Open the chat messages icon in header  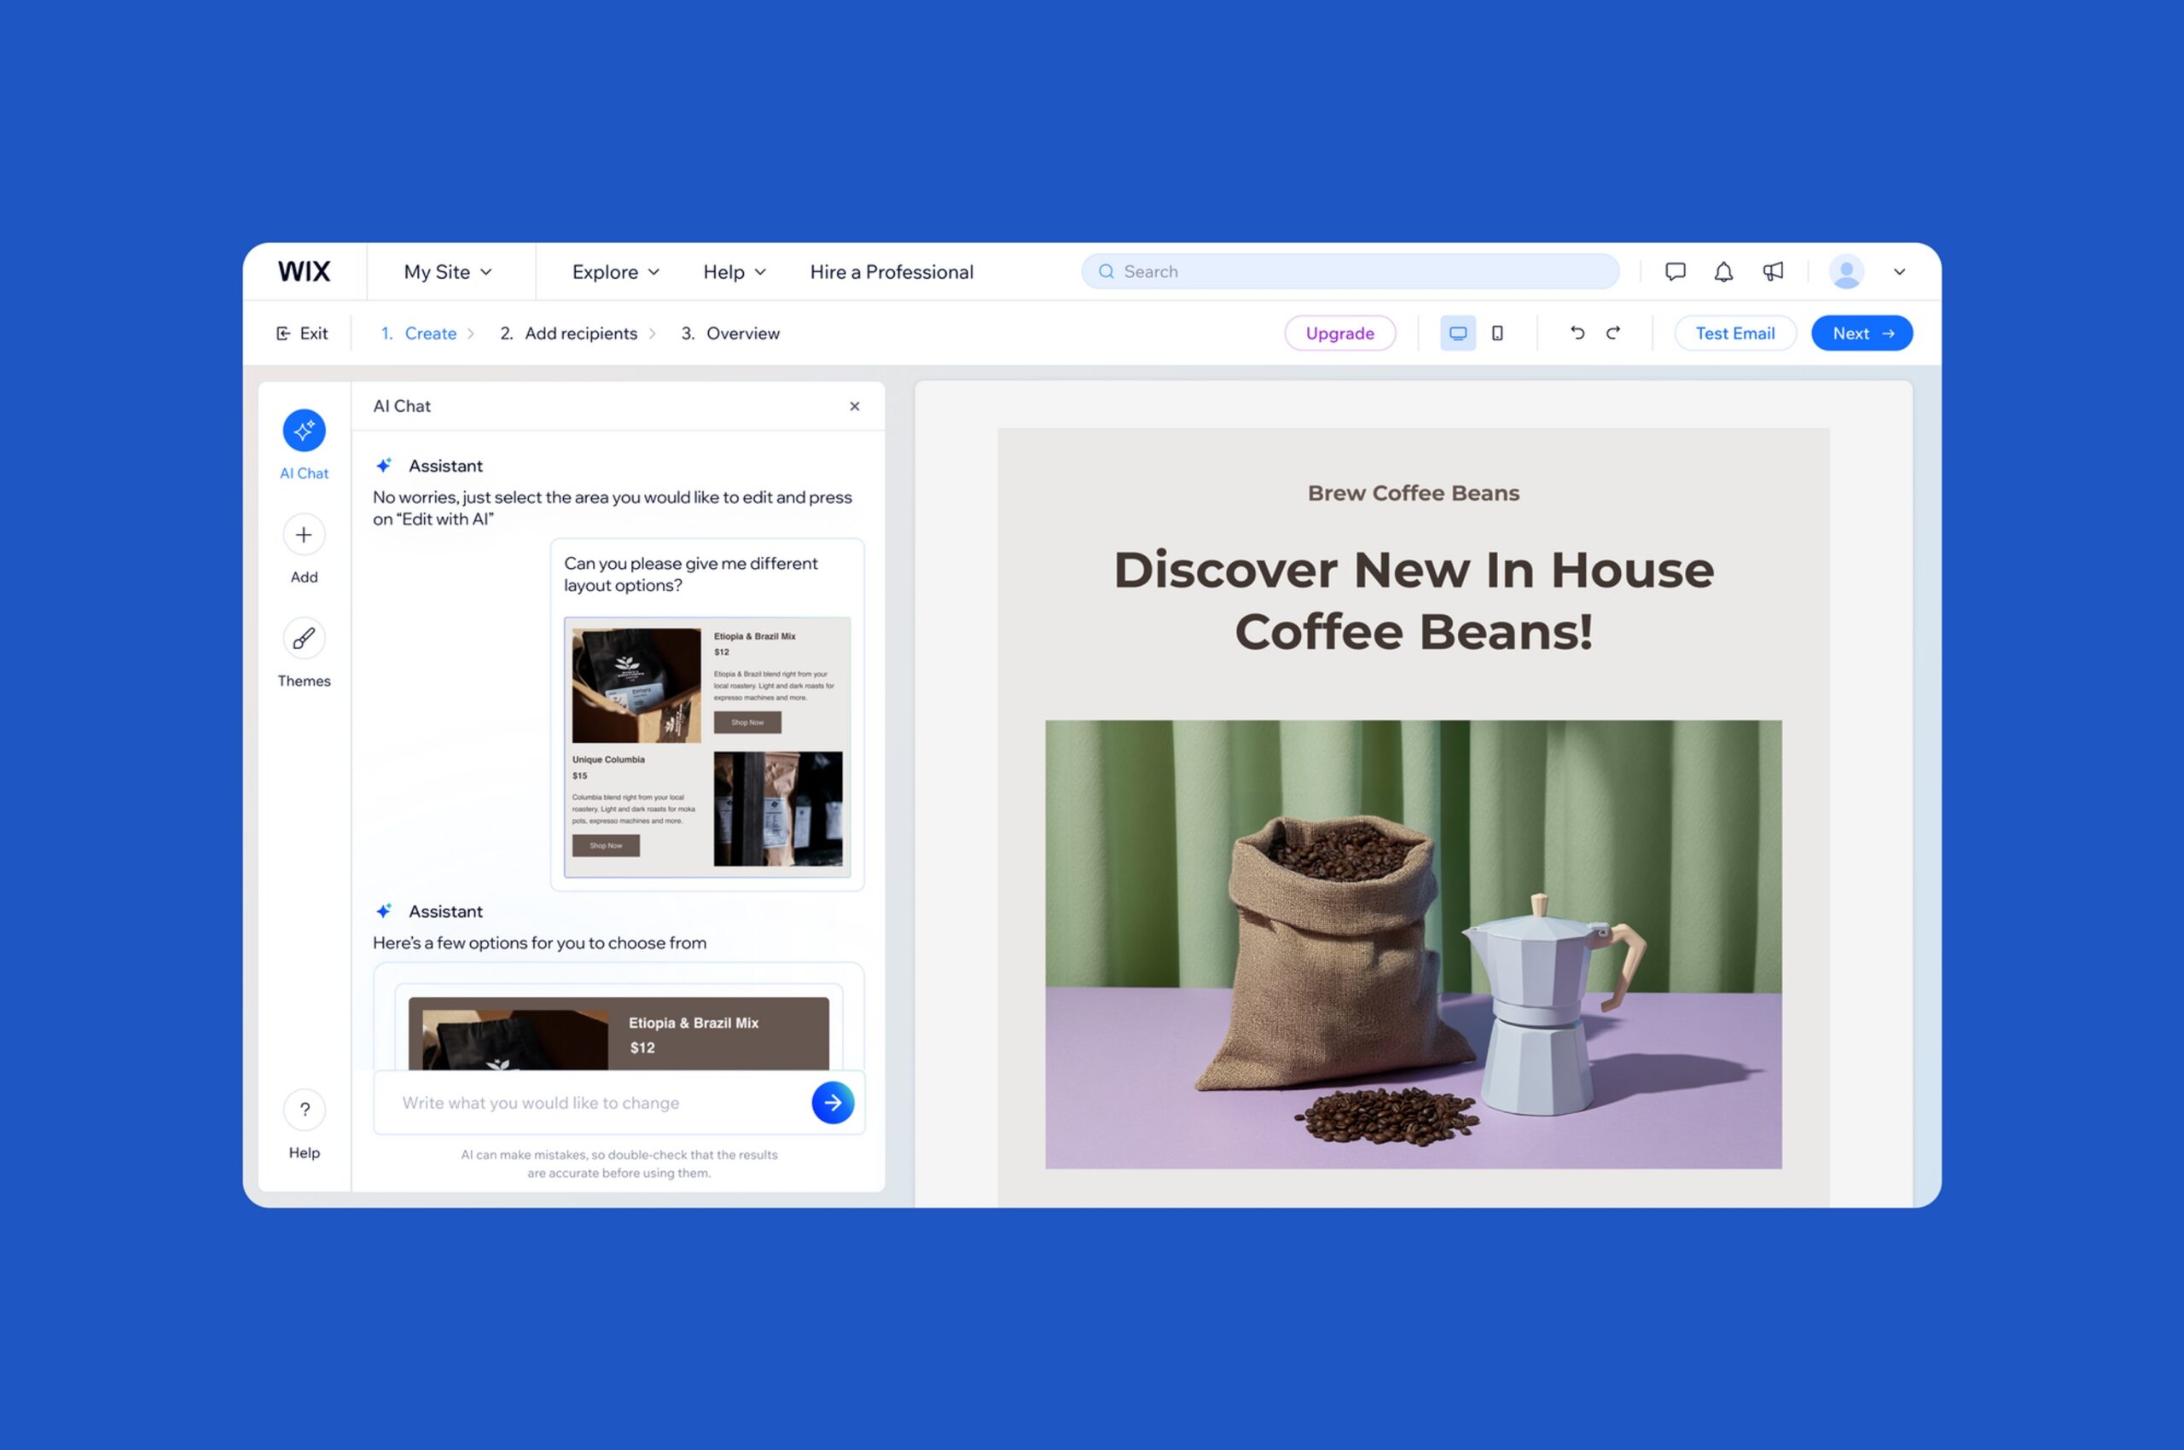coord(1675,272)
